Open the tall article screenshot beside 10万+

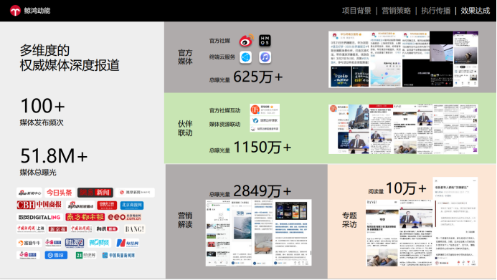[x=456, y=221]
